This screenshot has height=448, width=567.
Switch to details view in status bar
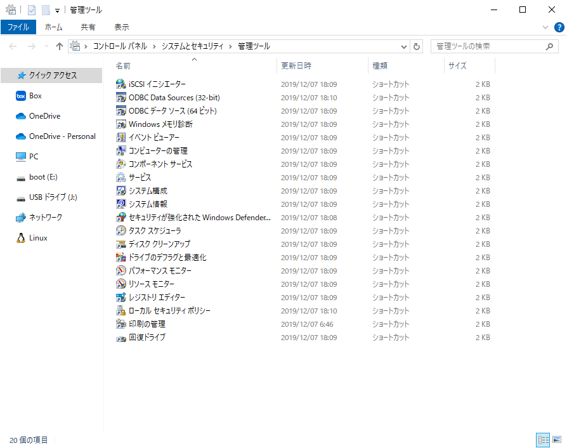click(x=543, y=440)
